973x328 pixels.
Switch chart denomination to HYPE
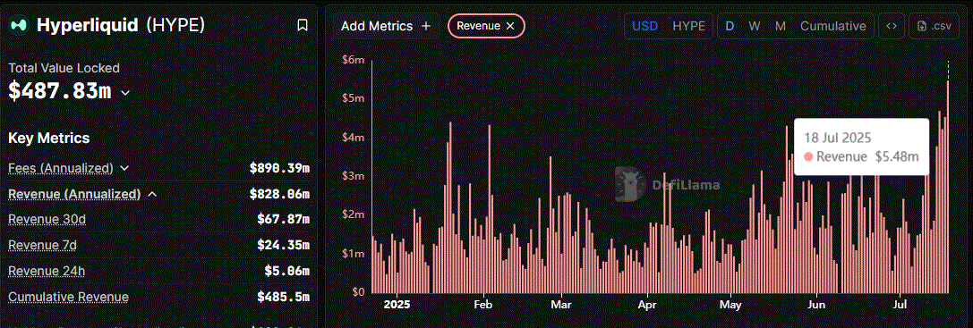tap(688, 26)
